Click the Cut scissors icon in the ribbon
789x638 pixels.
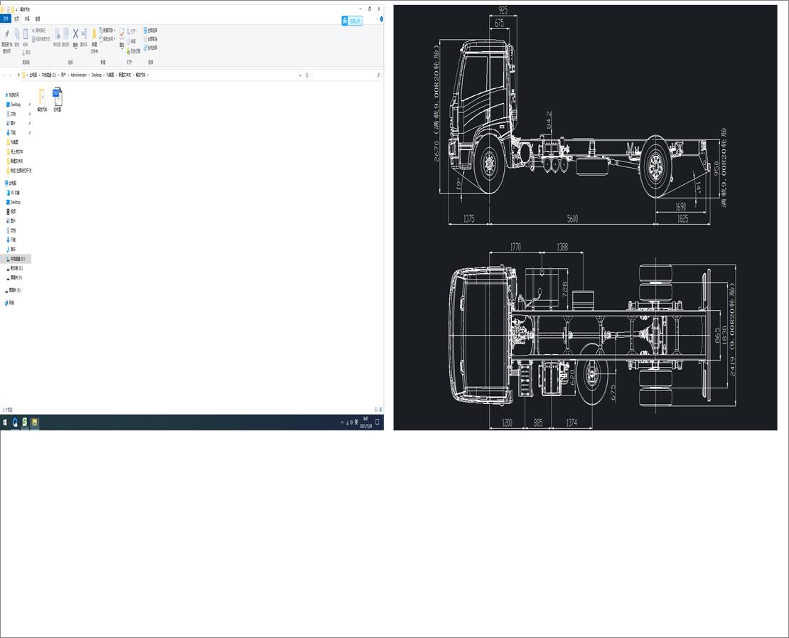coord(26,52)
